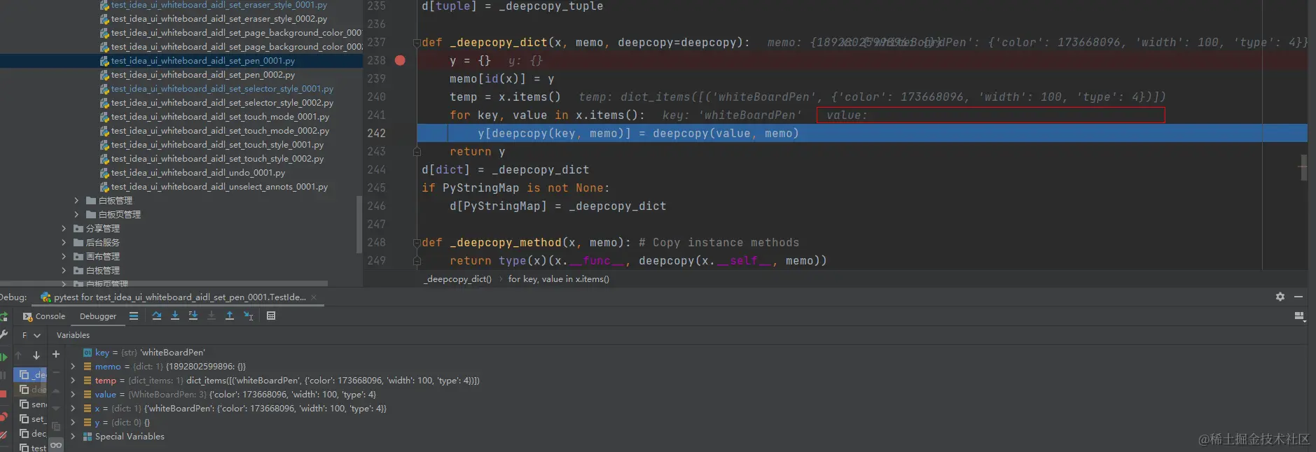Open test_idea_ui_whiteboard_aidl_set_eraser_style_0002.py file

click(x=219, y=19)
